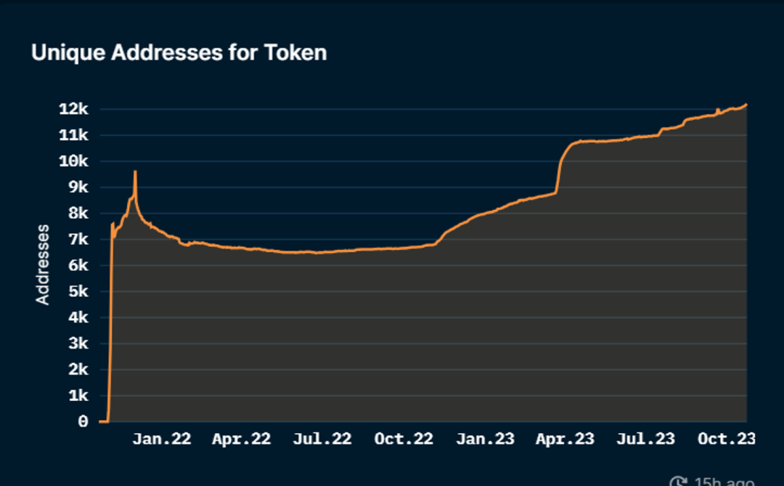Click the line's final endpoint above 12k
The height and width of the screenshot is (486, 784).
tap(746, 105)
